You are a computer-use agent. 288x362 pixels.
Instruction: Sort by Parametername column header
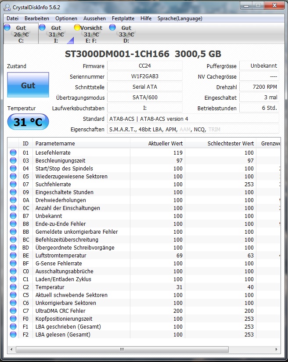pos(81,143)
